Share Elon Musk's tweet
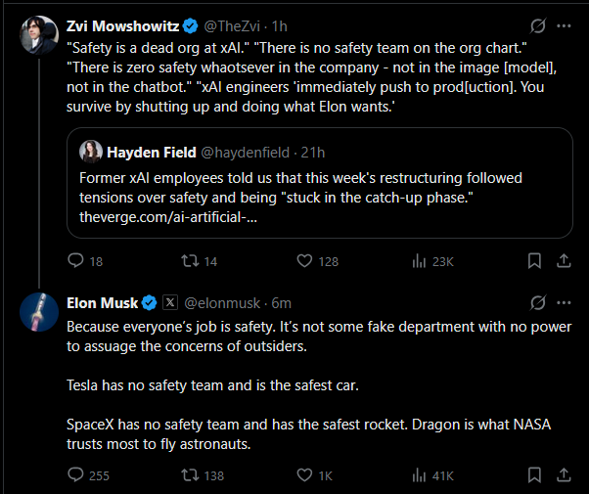 [564, 475]
